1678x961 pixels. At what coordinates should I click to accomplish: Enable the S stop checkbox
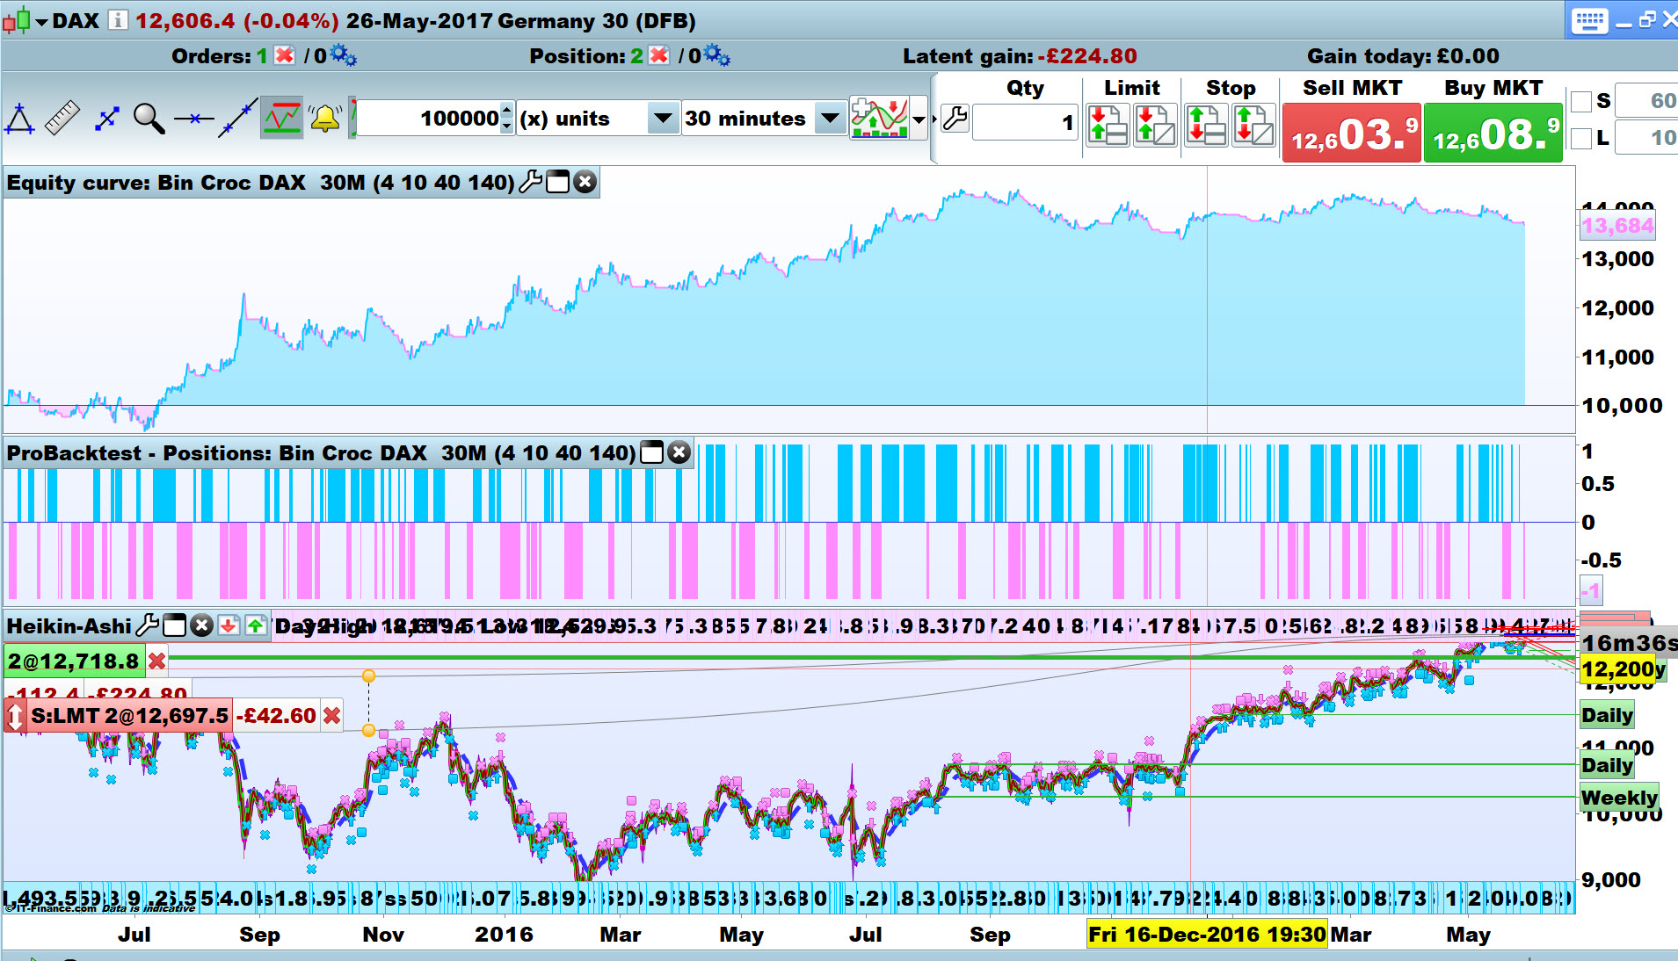[x=1581, y=101]
